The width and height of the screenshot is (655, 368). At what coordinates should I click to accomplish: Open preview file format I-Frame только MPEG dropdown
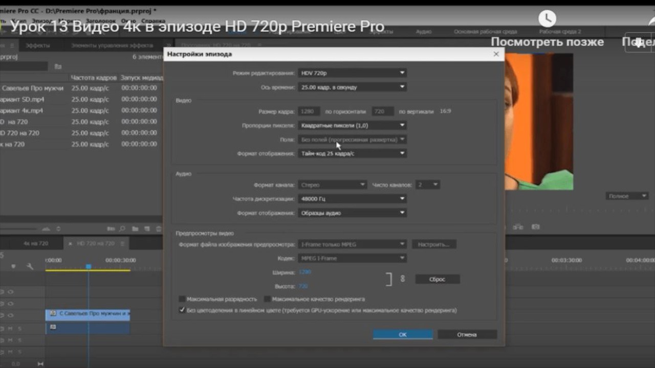pos(352,244)
